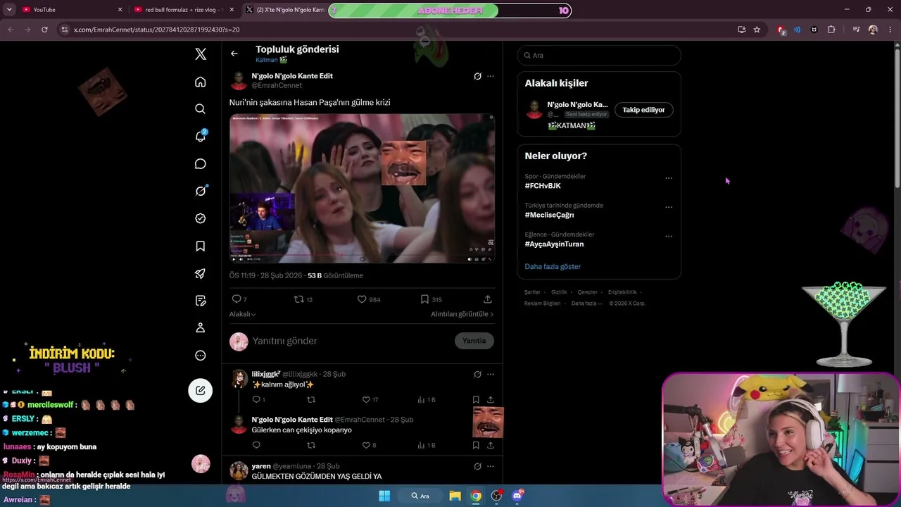Open Grok from the left sidebar
The width and height of the screenshot is (901, 507).
coord(201,191)
